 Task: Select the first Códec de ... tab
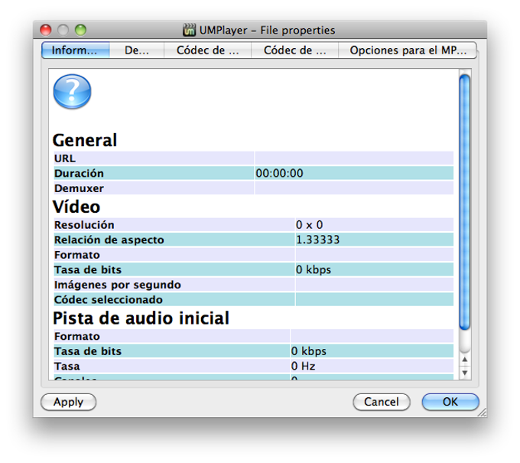(207, 51)
